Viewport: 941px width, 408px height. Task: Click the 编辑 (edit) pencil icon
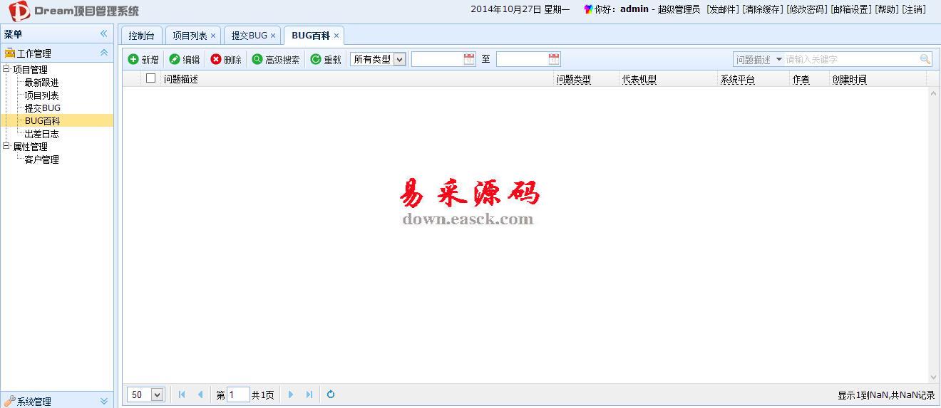point(175,59)
